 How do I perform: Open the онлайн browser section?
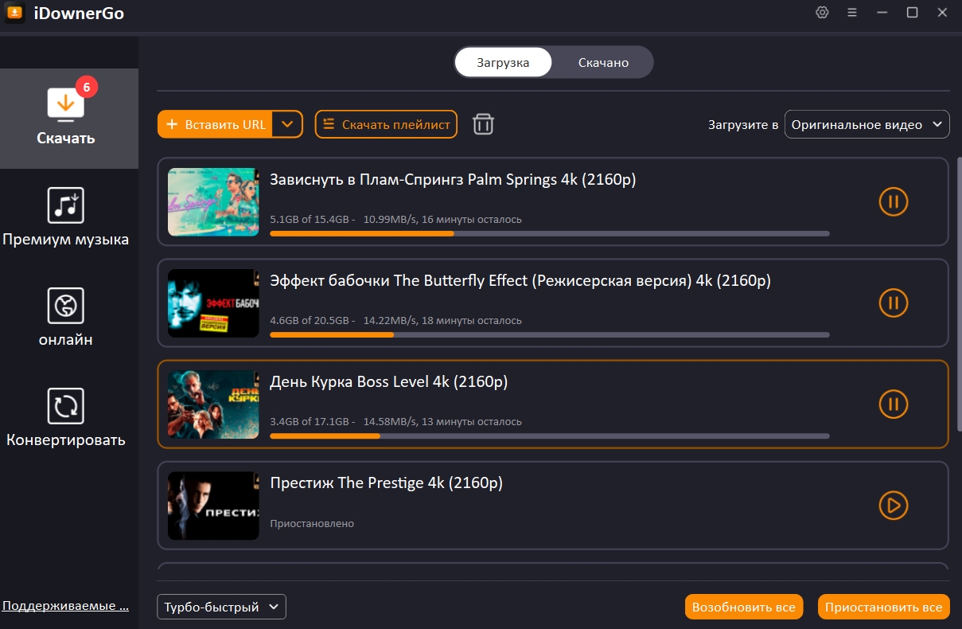65,318
